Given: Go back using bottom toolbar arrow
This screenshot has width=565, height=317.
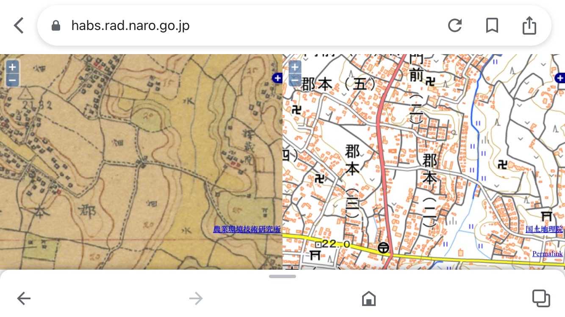Looking at the screenshot, I should 24,299.
